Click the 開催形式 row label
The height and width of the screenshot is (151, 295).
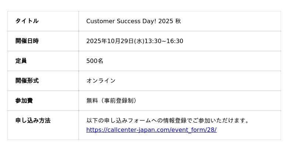coord(27,81)
